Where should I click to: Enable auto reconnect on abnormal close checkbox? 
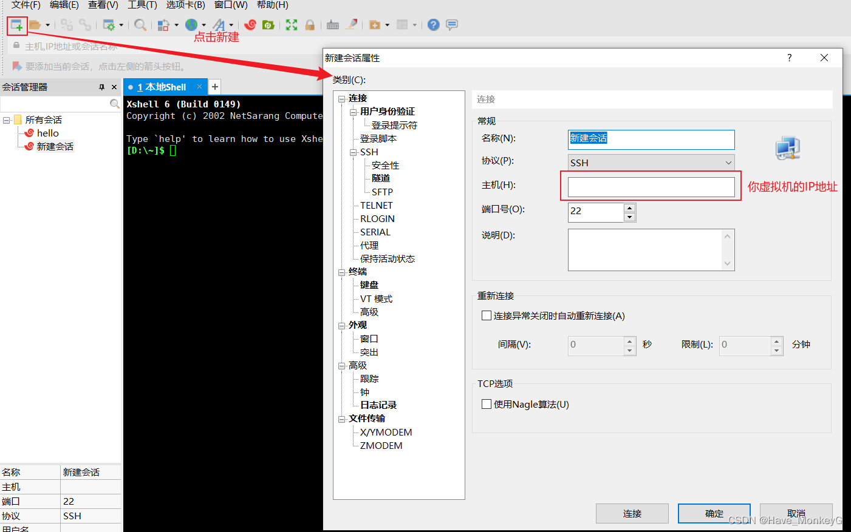487,315
